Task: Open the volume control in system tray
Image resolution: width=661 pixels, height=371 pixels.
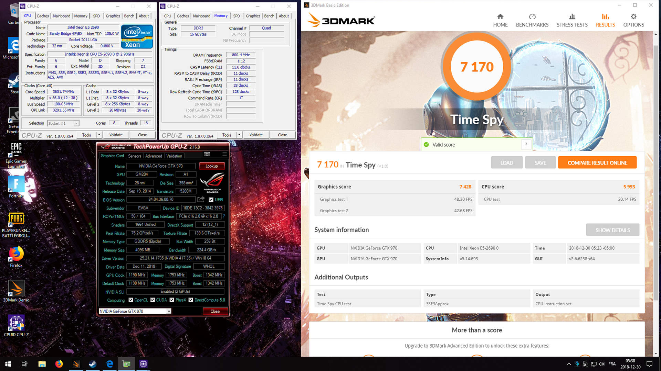Action: 601,364
